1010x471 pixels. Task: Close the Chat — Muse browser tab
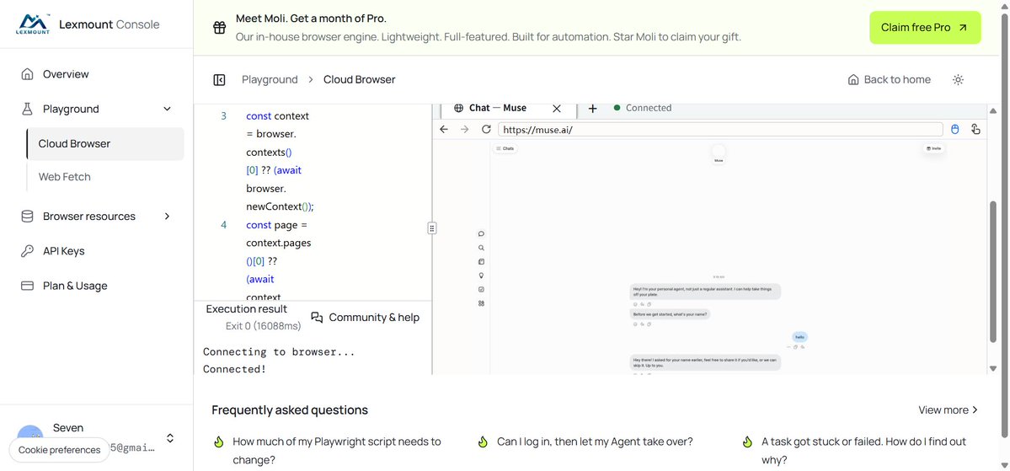pos(557,108)
